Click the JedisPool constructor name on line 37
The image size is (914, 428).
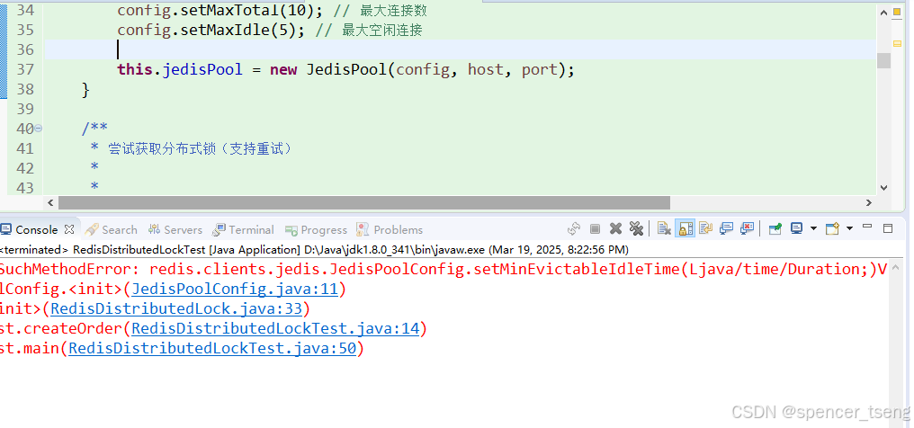point(346,69)
